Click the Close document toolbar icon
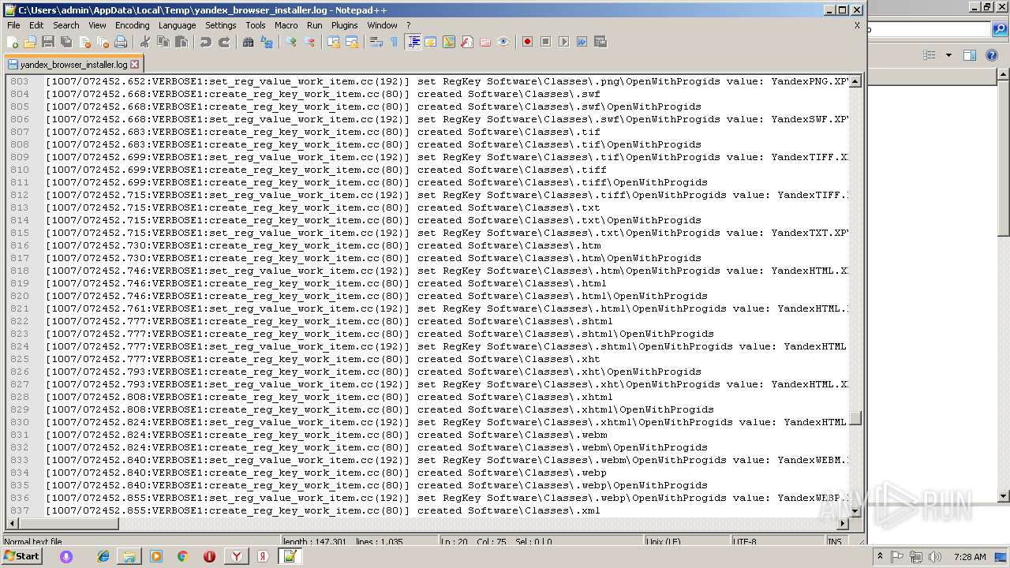 84,42
